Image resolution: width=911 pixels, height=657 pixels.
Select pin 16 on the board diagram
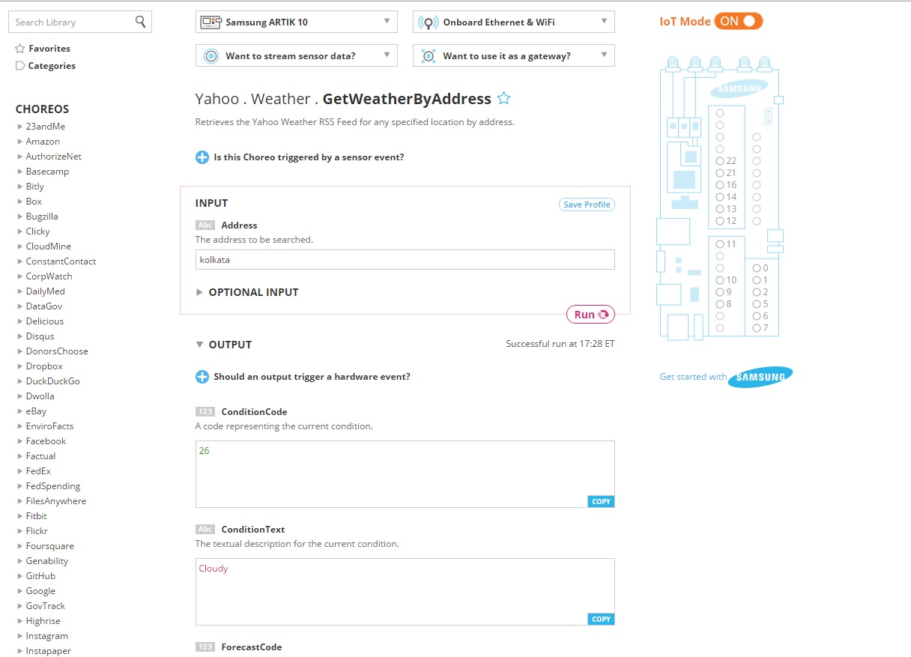coord(720,185)
